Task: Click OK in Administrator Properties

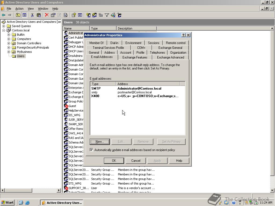Action: (x=114, y=161)
